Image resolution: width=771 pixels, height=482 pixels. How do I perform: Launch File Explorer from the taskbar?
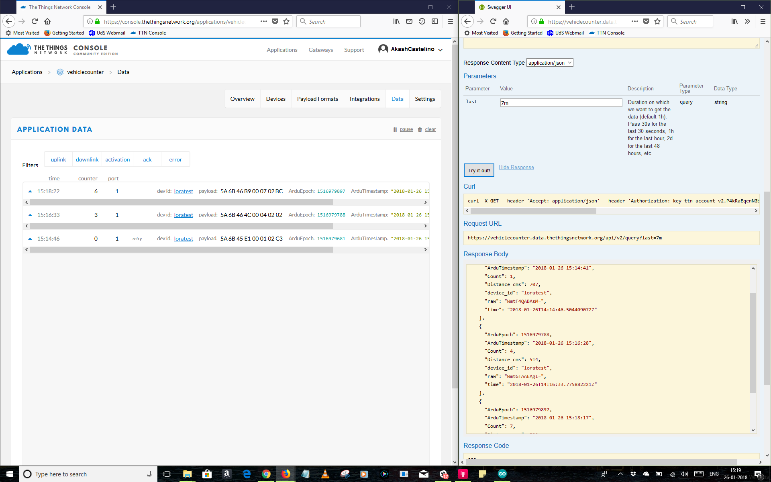pyautogui.click(x=187, y=474)
